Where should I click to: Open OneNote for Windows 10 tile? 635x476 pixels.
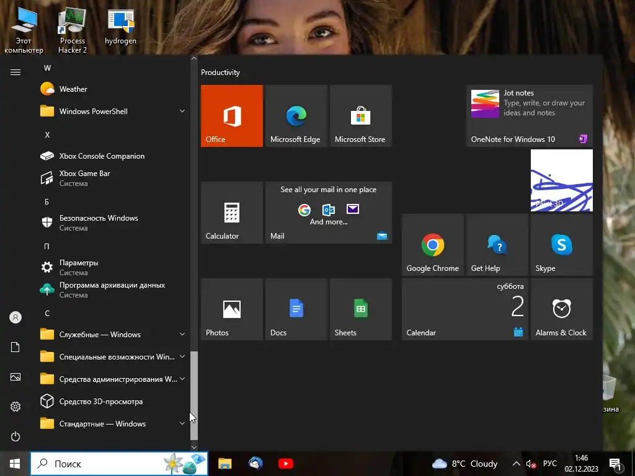click(x=530, y=116)
